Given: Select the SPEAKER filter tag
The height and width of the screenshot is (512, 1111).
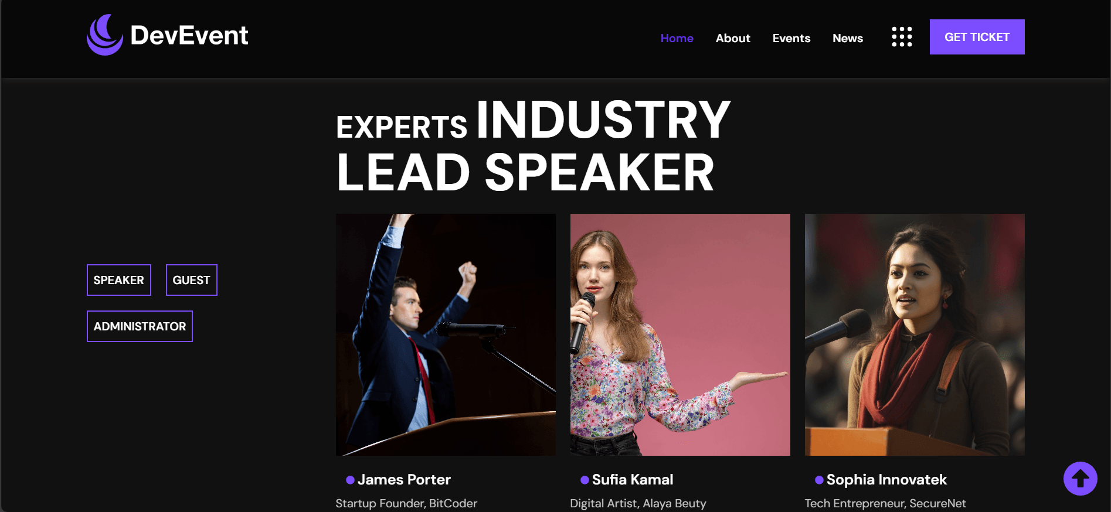Looking at the screenshot, I should [x=119, y=280].
